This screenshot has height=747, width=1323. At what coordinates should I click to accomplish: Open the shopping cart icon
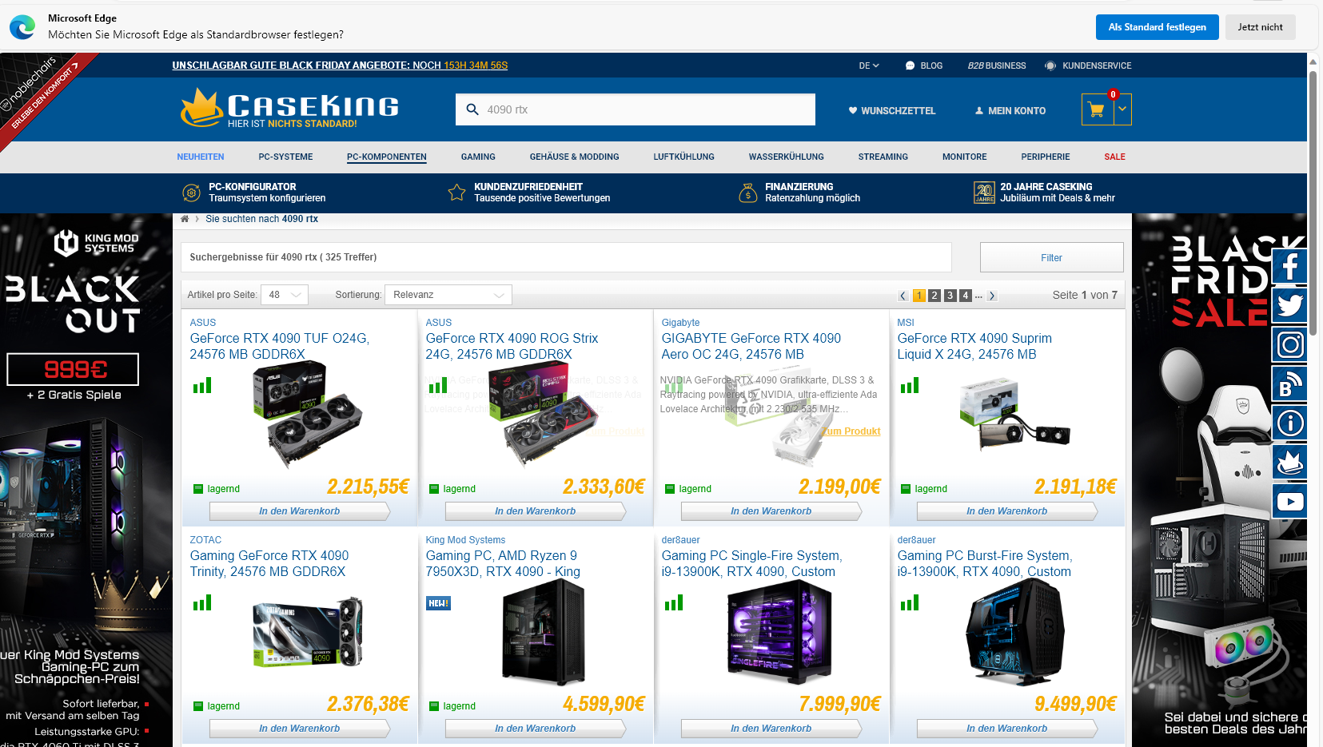[1097, 109]
